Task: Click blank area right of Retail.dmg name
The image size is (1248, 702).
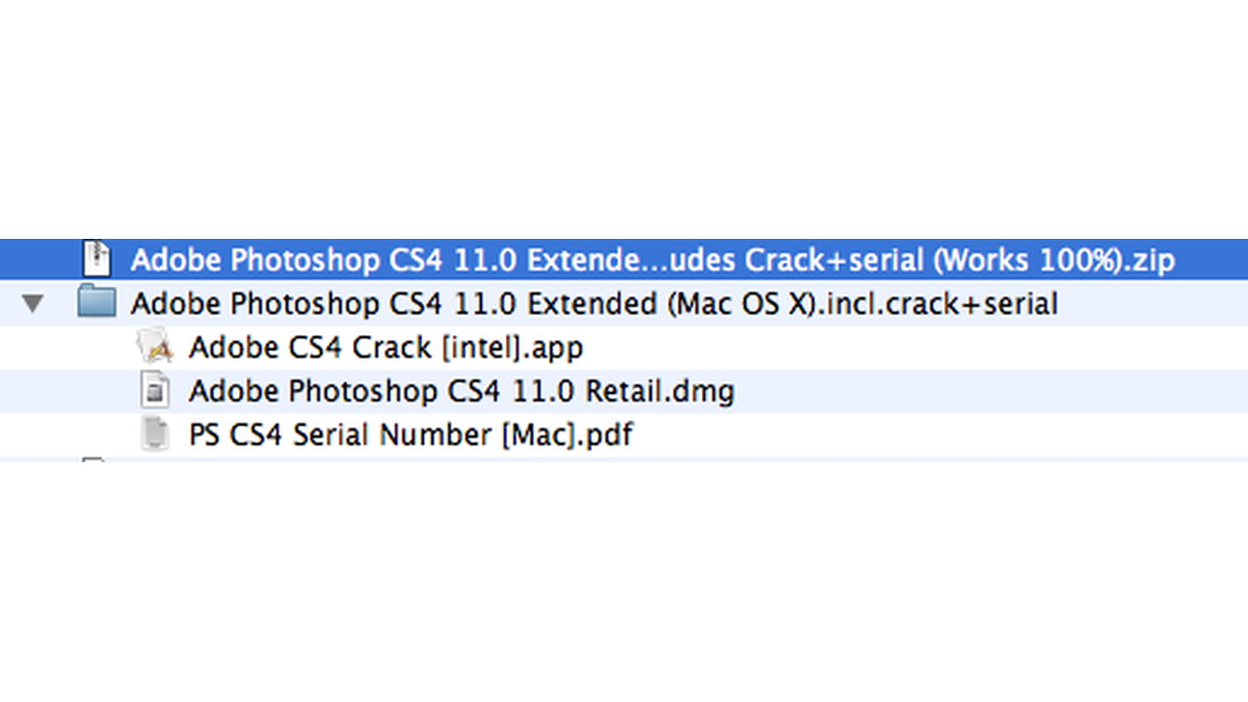Action: [990, 391]
